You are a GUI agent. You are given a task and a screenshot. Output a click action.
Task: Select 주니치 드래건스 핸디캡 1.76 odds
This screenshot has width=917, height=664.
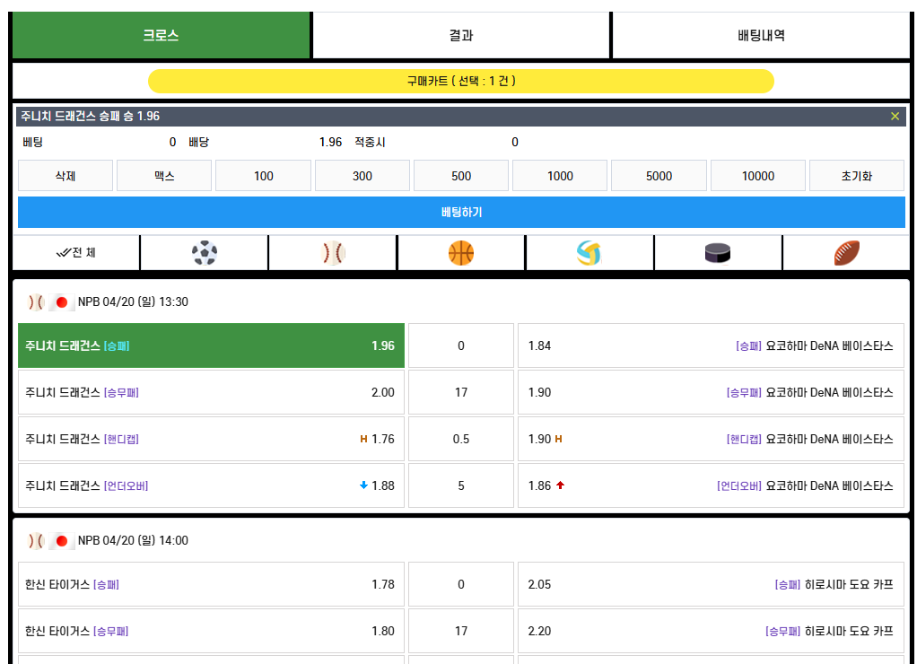pyautogui.click(x=211, y=439)
